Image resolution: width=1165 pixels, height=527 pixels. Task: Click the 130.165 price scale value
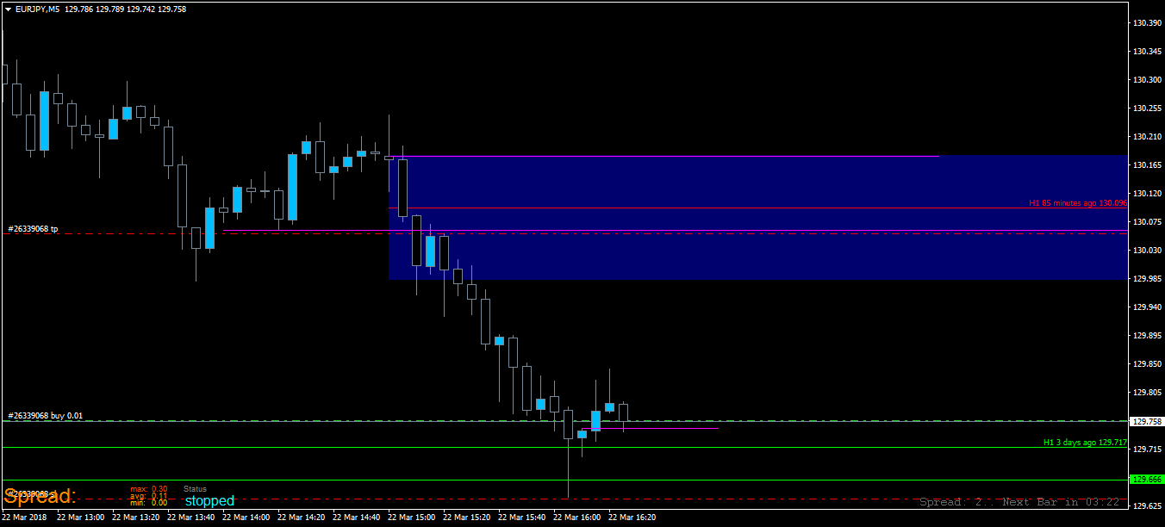point(1146,165)
